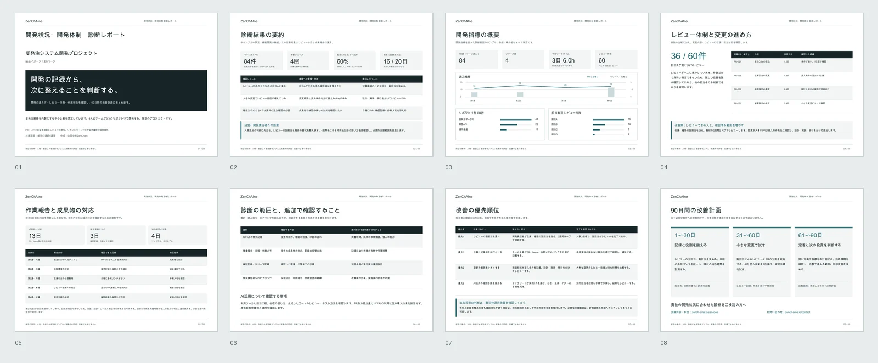878x363 pixels.
Task: Click the 13日 stat card on slide 05
Action: pos(55,235)
